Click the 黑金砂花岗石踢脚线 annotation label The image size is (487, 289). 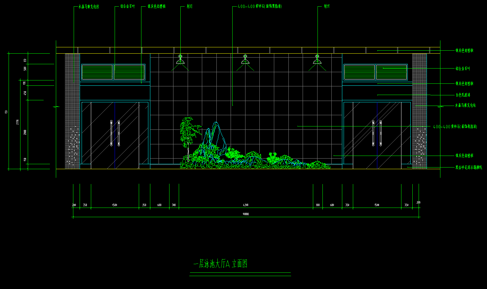coord(468,168)
